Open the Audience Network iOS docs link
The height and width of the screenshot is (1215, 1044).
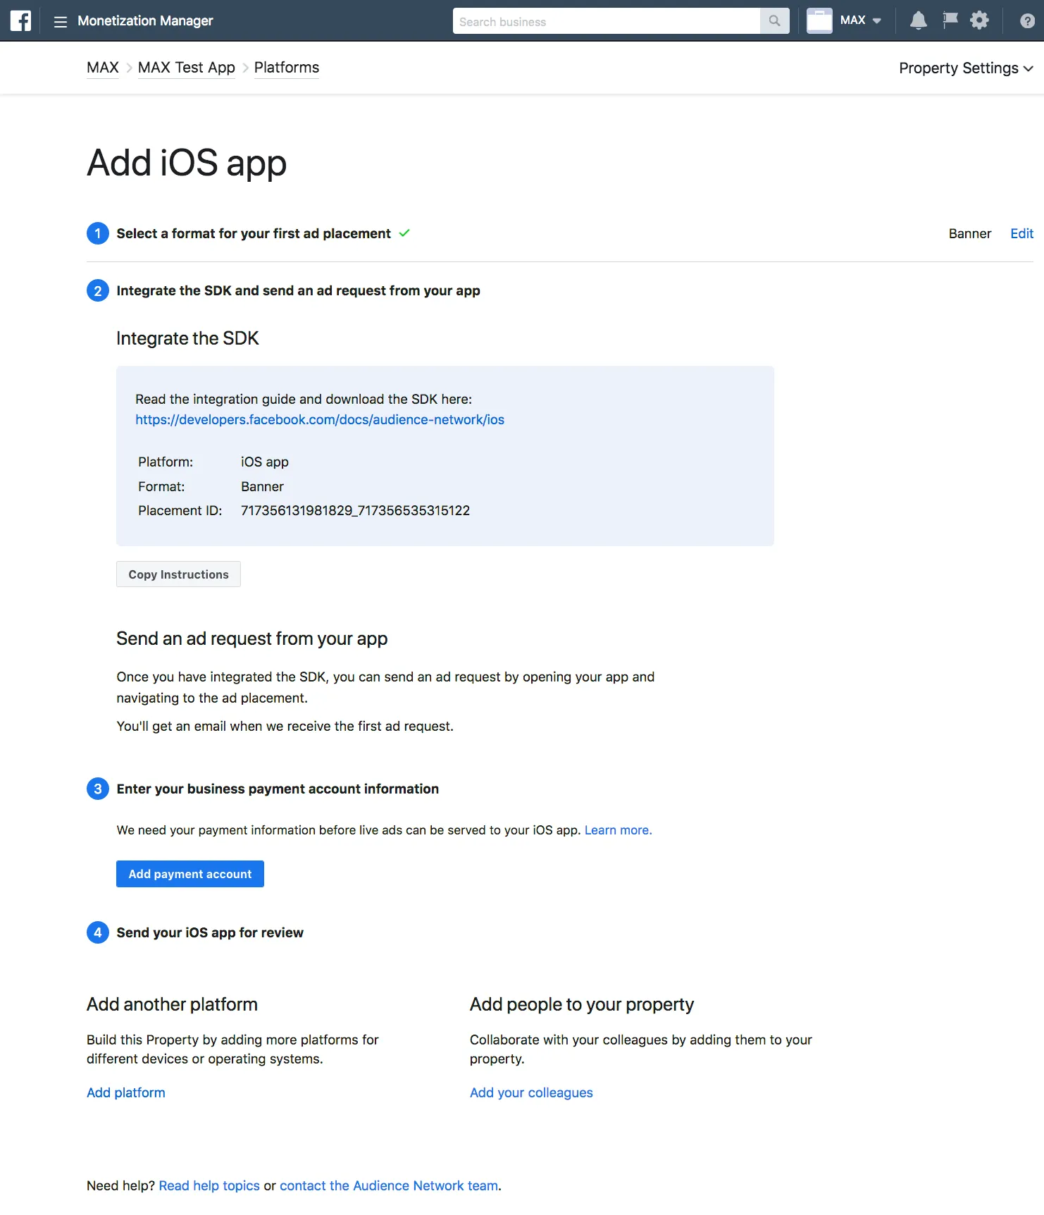tap(319, 419)
